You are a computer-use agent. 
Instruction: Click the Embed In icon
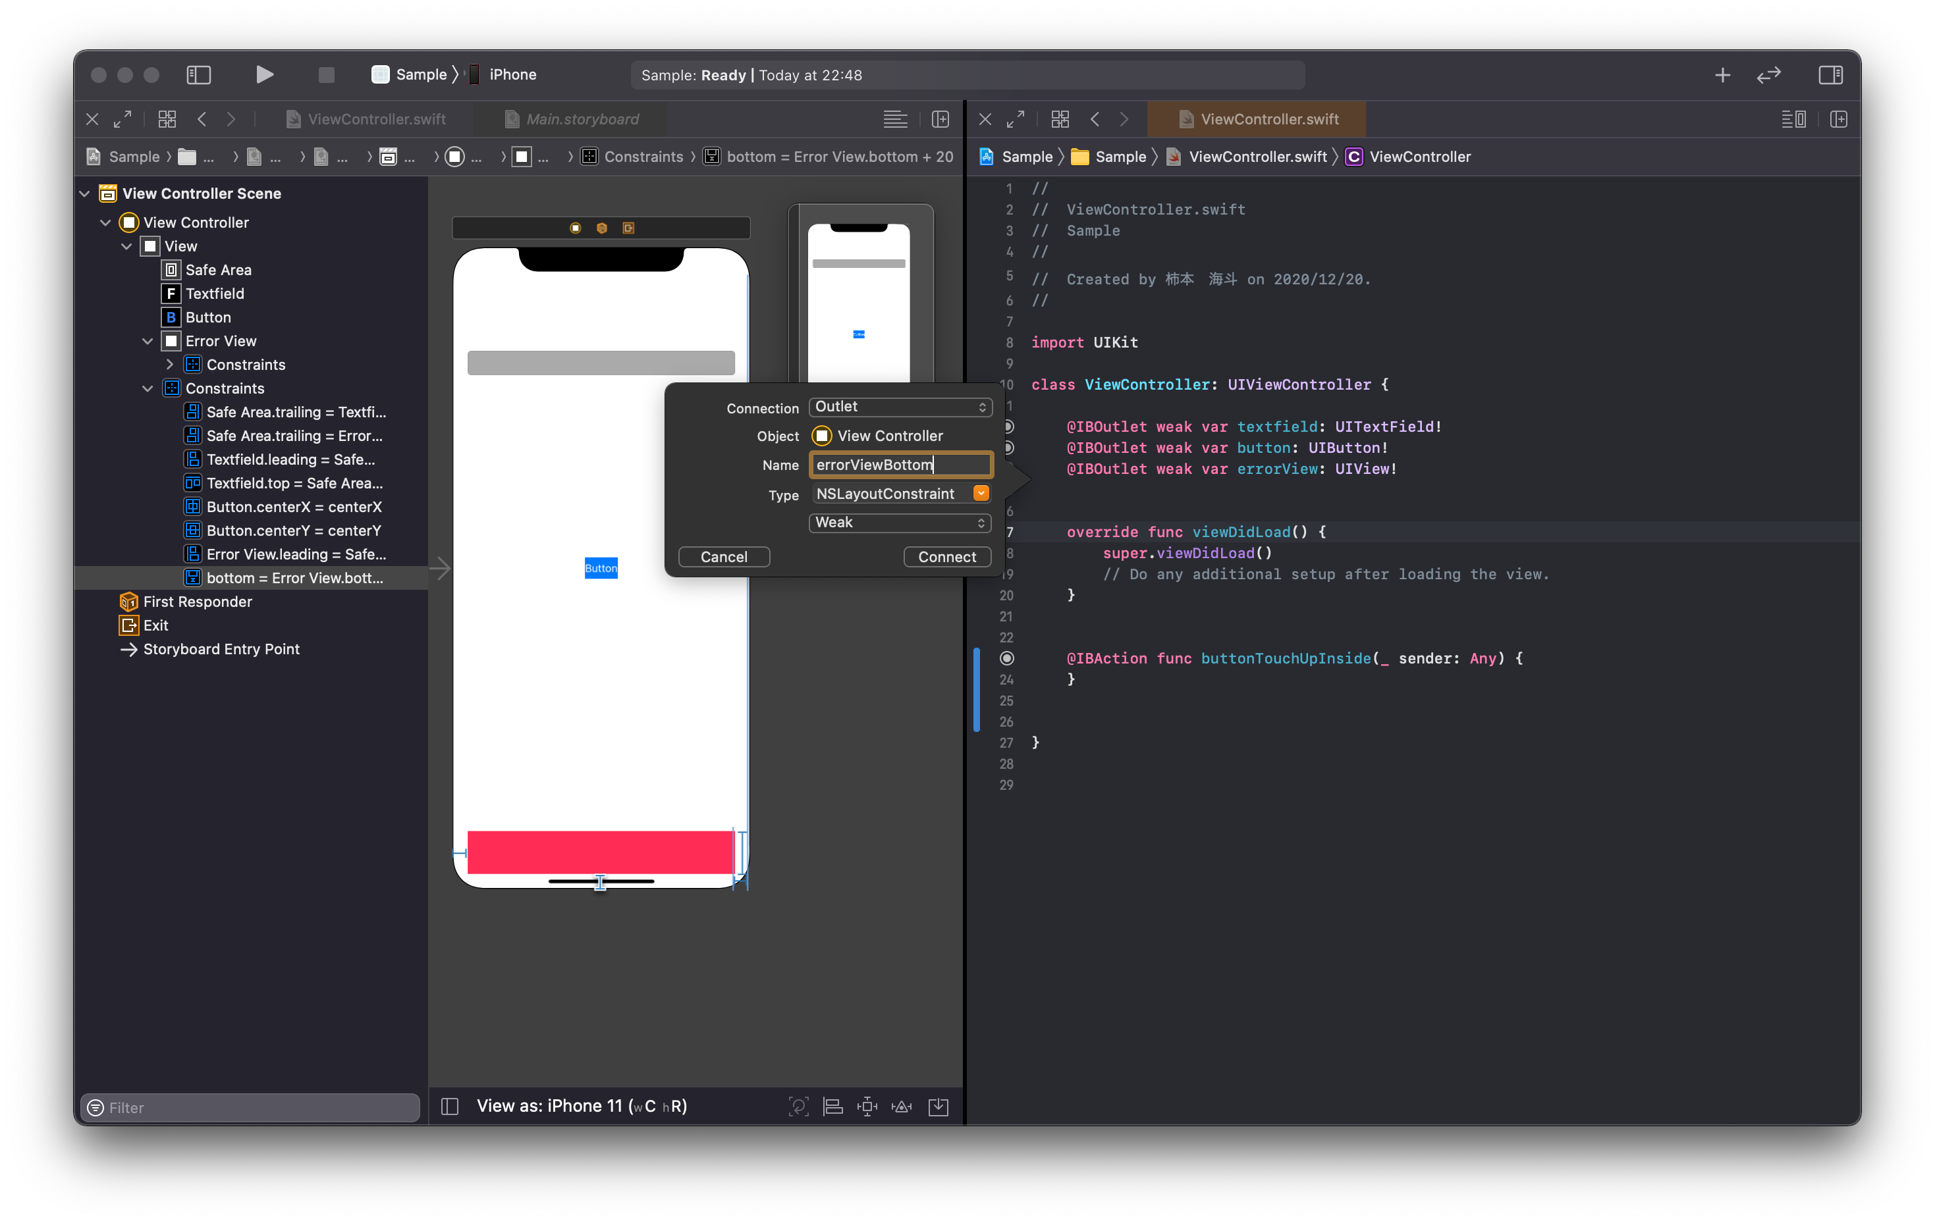coord(939,1106)
